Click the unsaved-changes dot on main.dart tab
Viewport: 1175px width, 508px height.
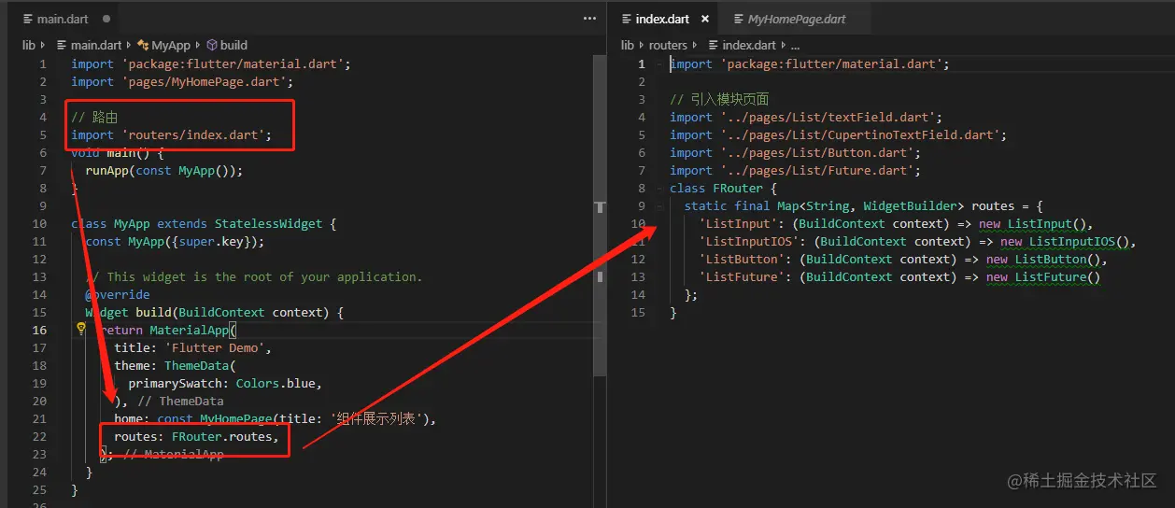click(106, 19)
